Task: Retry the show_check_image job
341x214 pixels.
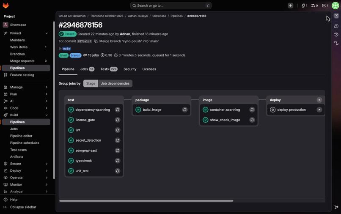Action: coord(252,120)
